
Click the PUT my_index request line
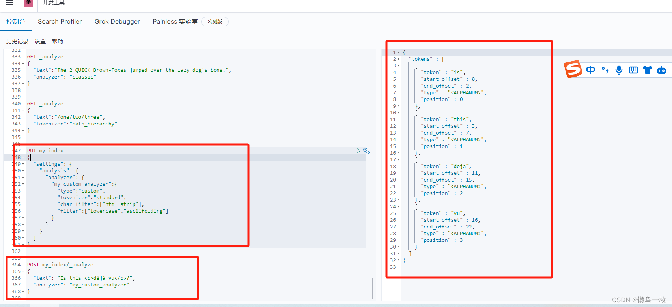45,151
